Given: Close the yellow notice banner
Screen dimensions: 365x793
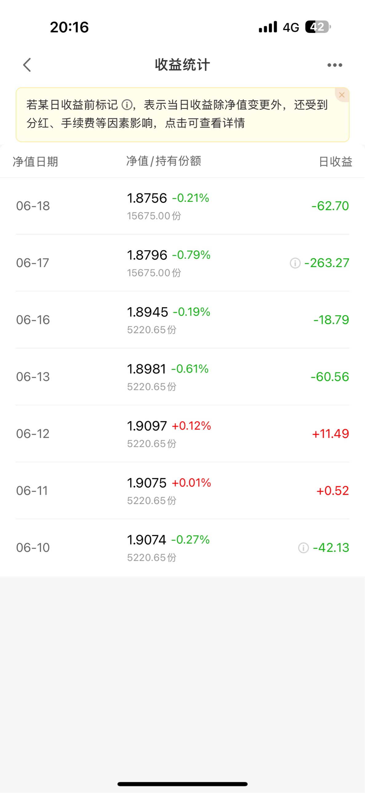Looking at the screenshot, I should point(342,95).
